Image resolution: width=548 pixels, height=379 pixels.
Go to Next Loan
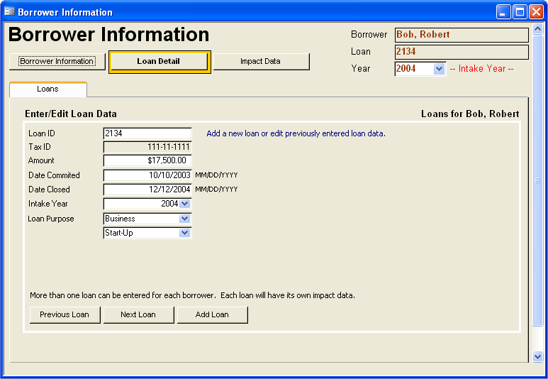click(138, 314)
